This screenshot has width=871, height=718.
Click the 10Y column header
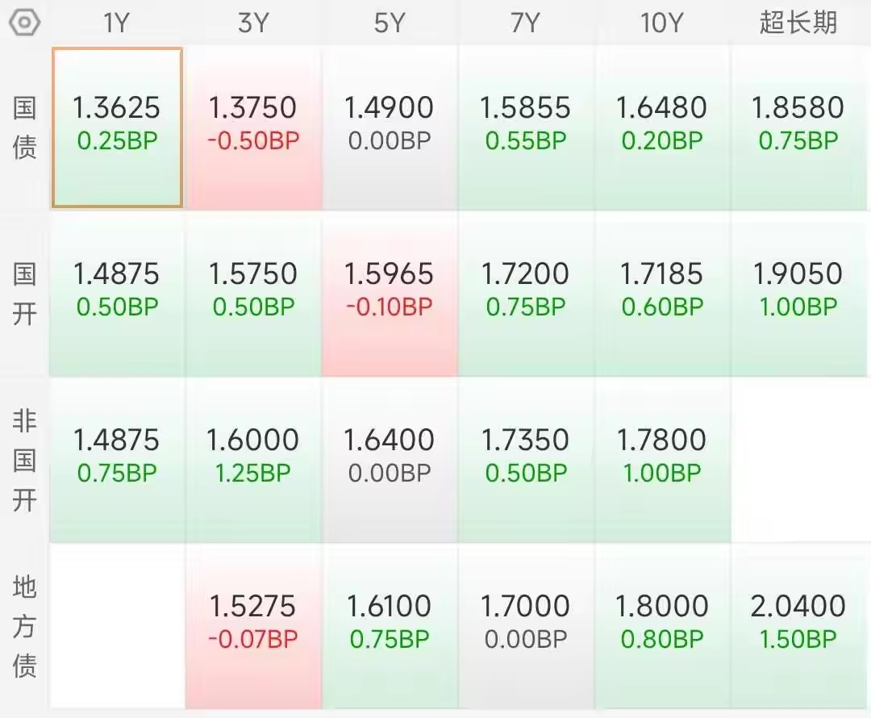661,23
